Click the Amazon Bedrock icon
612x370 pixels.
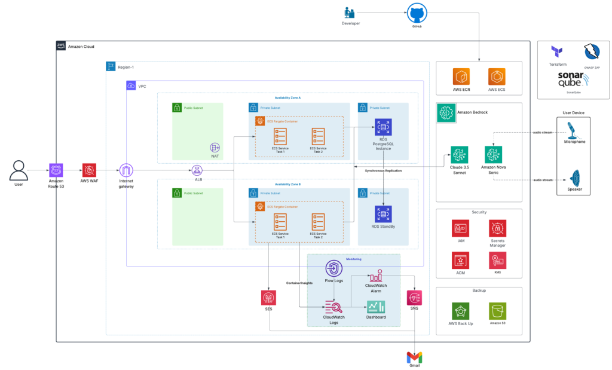446,112
